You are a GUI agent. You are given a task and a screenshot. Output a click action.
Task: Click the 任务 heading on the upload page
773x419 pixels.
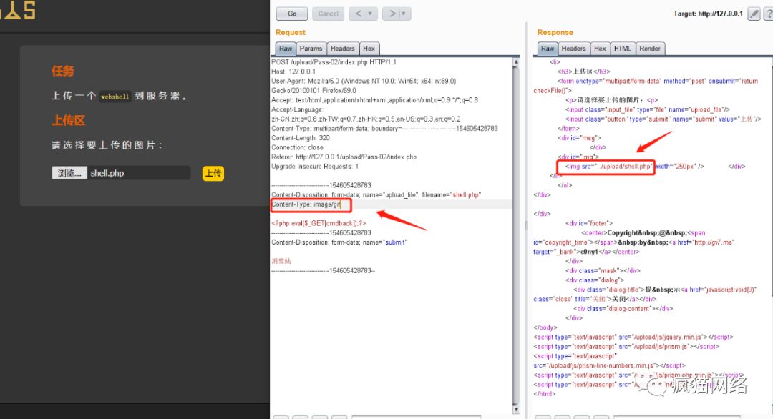pyautogui.click(x=62, y=71)
